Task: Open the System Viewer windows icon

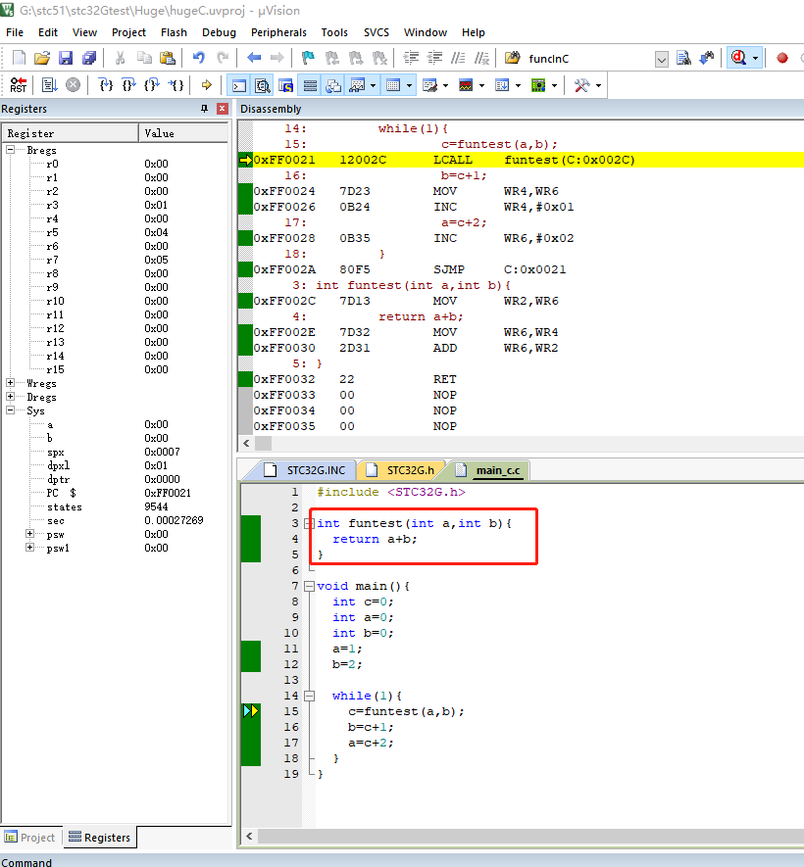Action: click(x=538, y=85)
